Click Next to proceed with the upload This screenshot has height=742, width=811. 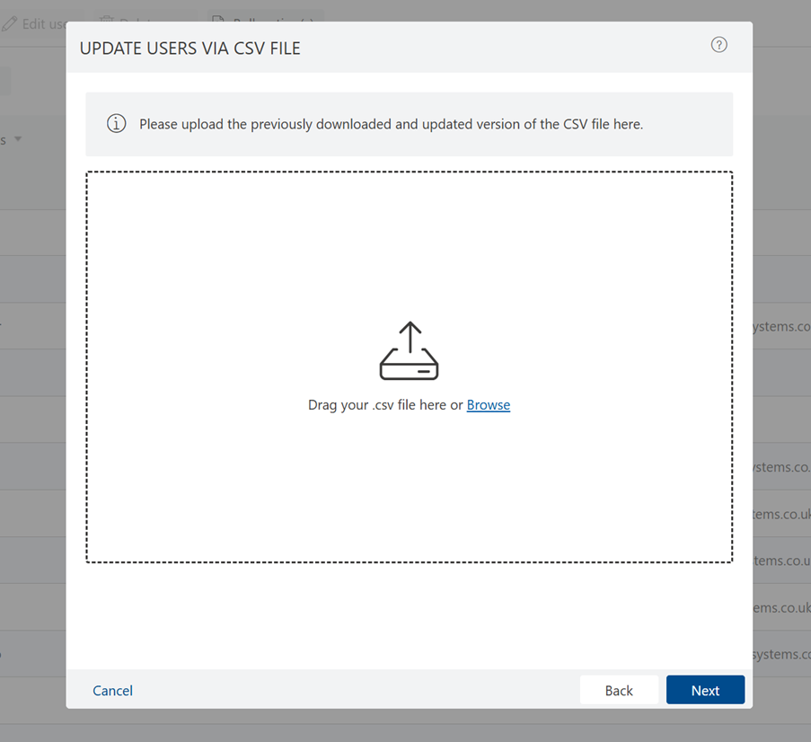coord(705,690)
